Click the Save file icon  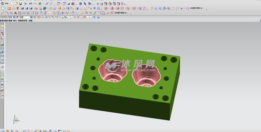click(x=21, y=3)
